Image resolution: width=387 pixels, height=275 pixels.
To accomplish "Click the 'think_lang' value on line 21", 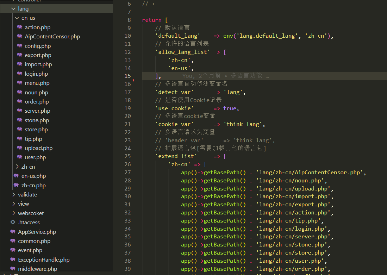I will coord(243,124).
